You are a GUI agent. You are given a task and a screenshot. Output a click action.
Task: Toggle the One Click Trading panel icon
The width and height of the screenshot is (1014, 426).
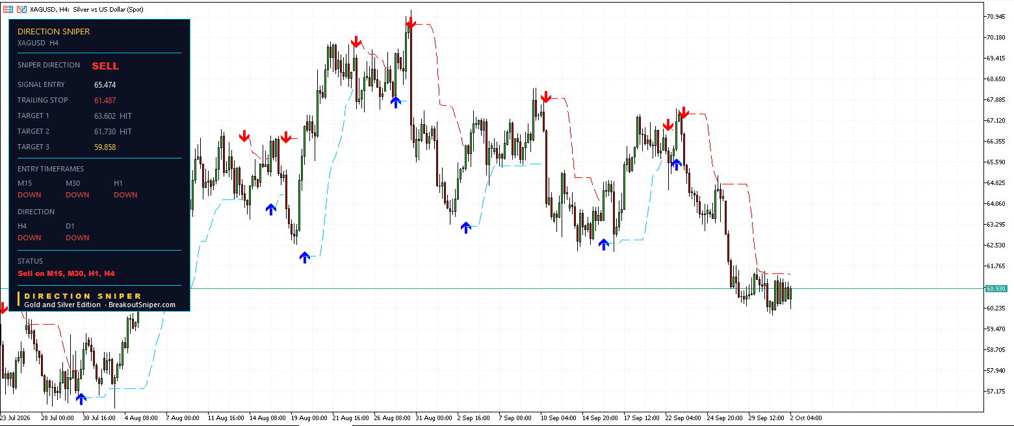point(21,9)
